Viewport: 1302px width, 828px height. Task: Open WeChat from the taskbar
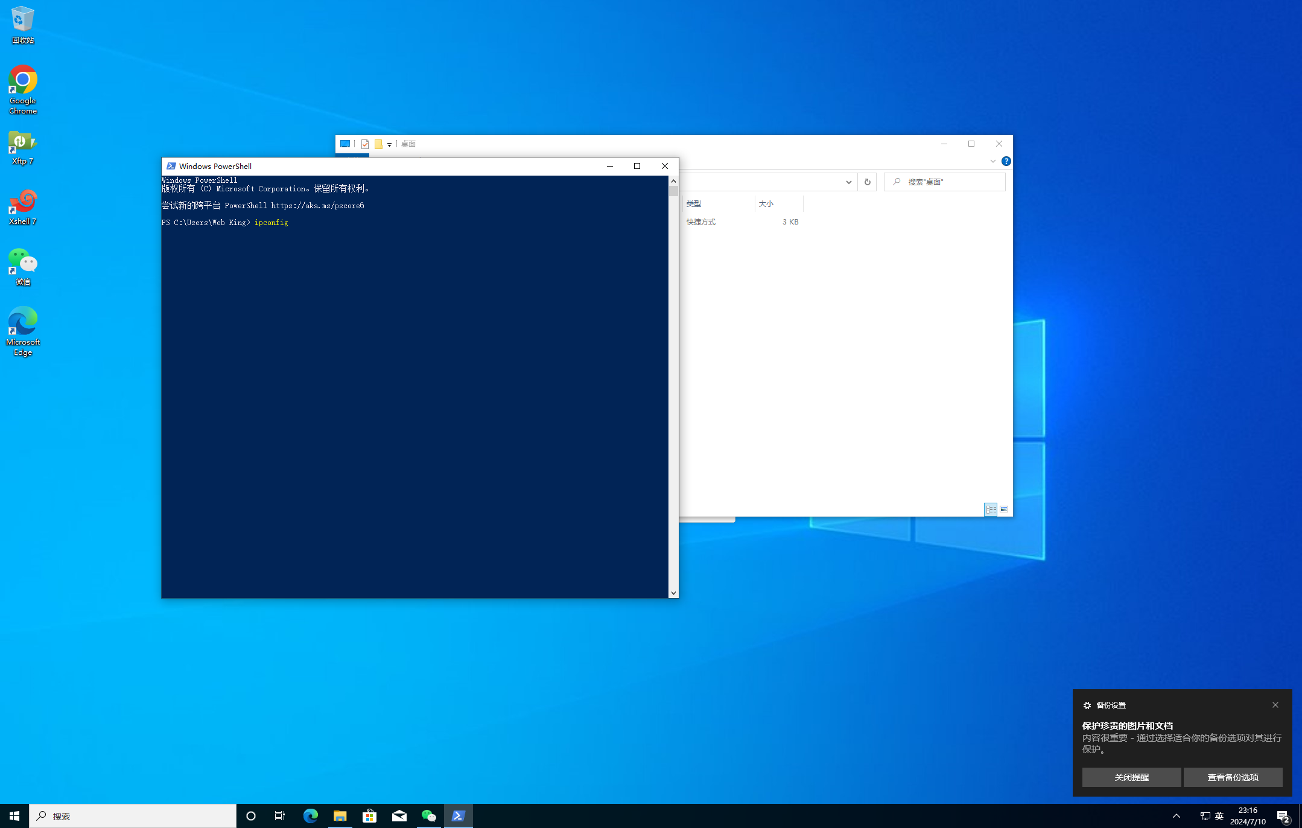[x=428, y=816]
